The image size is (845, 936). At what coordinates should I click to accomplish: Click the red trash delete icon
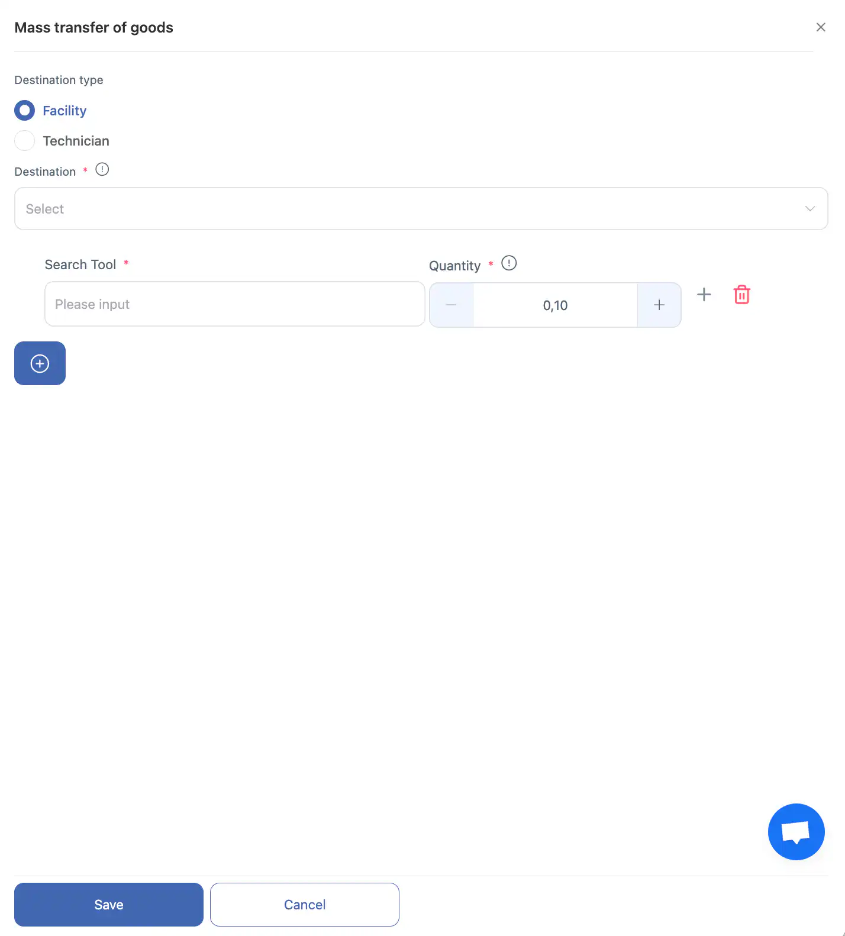pyautogui.click(x=741, y=295)
